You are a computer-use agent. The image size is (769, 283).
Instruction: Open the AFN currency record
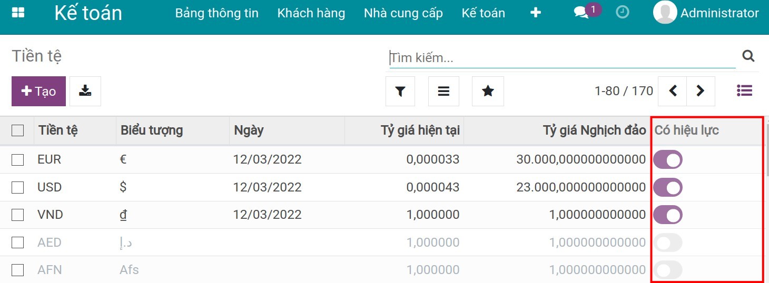(50, 270)
